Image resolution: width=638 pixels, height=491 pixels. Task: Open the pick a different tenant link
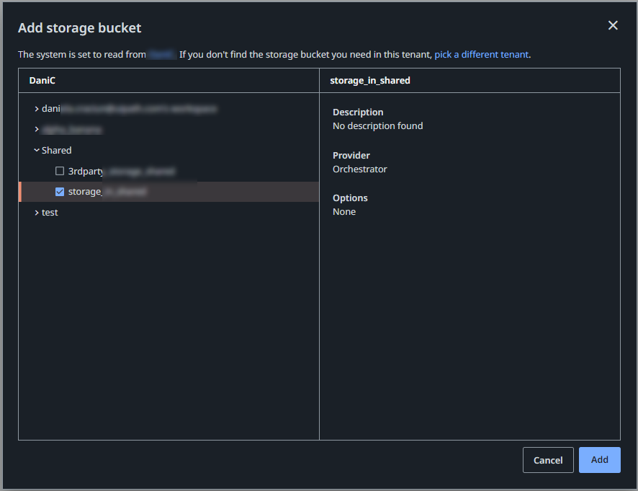click(x=480, y=54)
